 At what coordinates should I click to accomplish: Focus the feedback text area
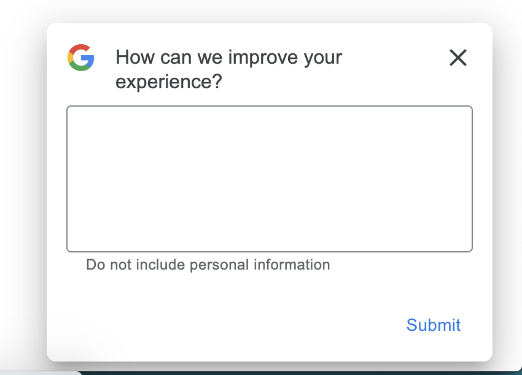270,179
